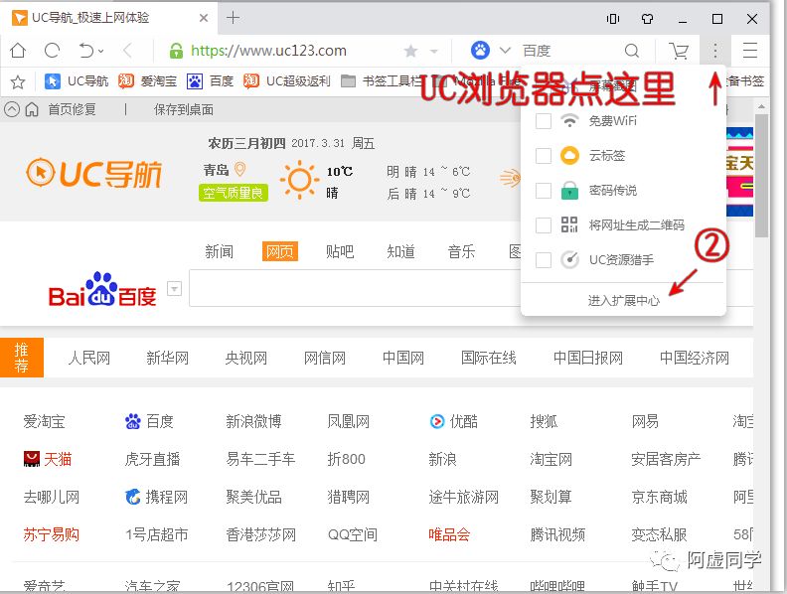Image resolution: width=787 pixels, height=594 pixels.
Task: Click the UC资源猎手 gauge icon
Action: [569, 260]
